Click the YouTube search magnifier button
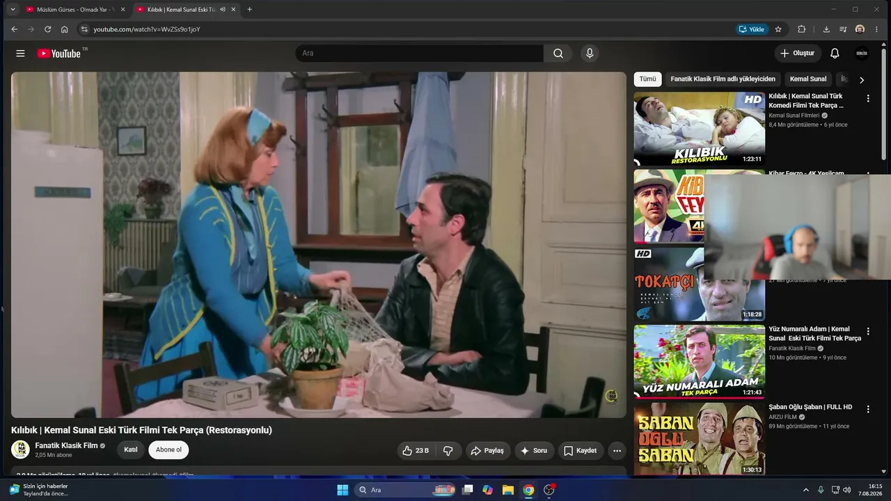891x501 pixels. [x=558, y=54]
